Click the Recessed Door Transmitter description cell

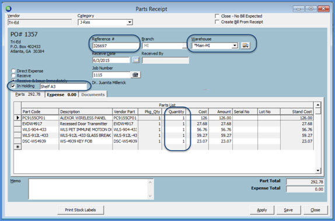(85, 124)
